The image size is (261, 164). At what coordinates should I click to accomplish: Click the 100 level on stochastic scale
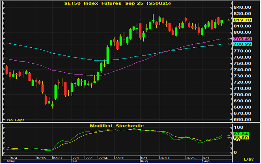point(237,128)
